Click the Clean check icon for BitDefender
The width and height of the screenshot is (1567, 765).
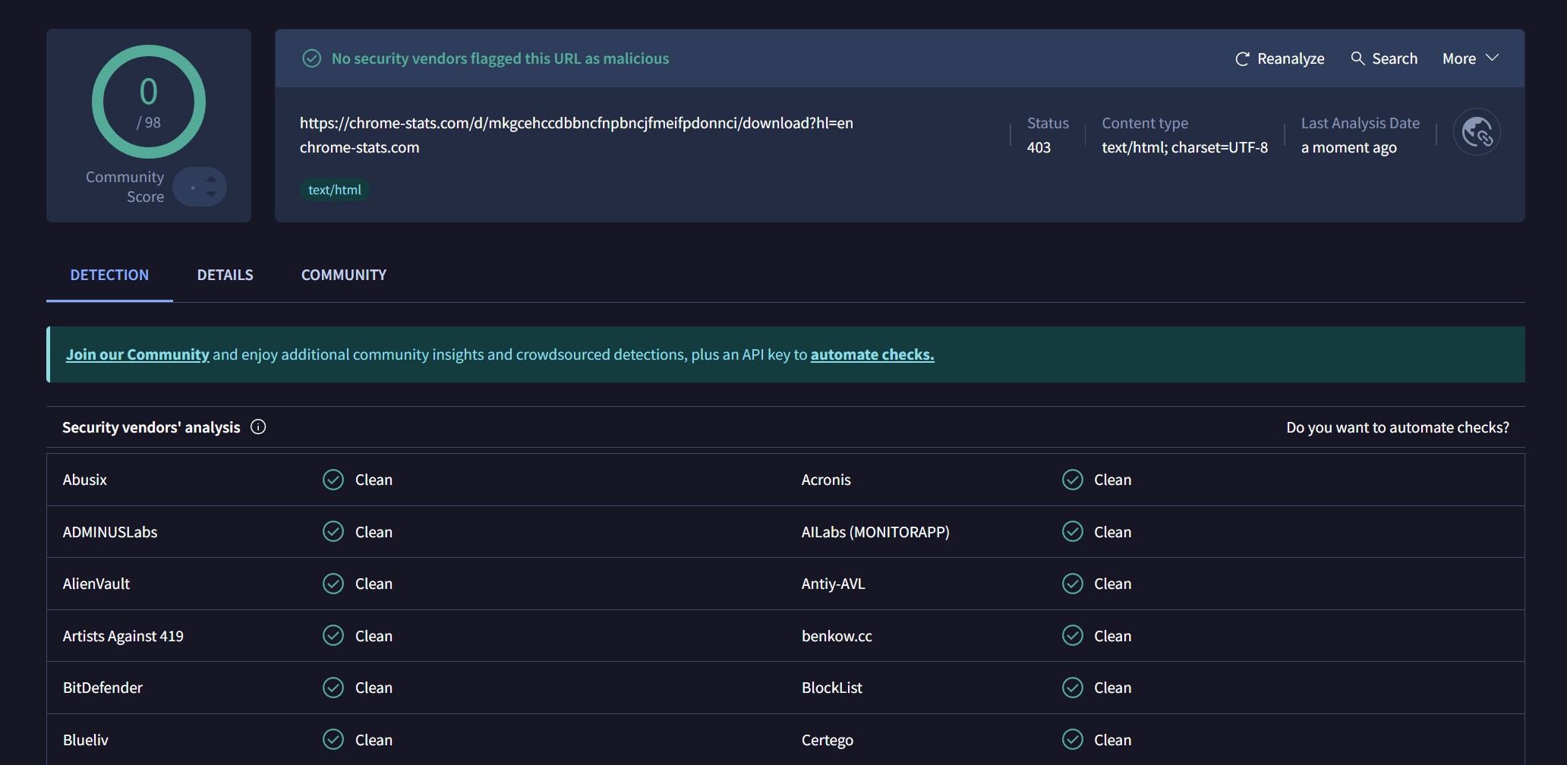click(333, 688)
